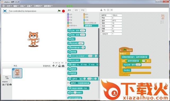The width and height of the screenshot is (170, 101).
Task: Open the 编辑 (Edit) menu
Action: click(16, 6)
